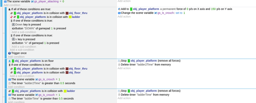
Task: Add condition below "Trigger once"
Action: [x=16, y=57]
